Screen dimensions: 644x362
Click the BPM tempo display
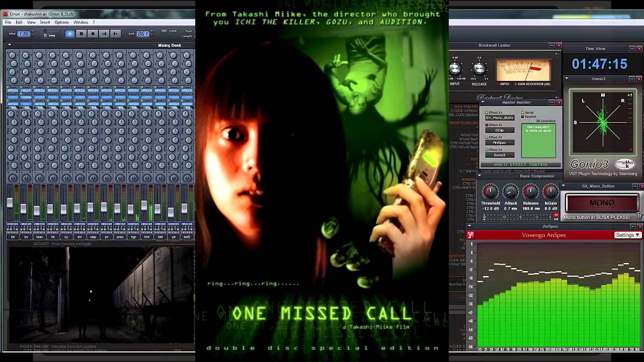[x=24, y=34]
